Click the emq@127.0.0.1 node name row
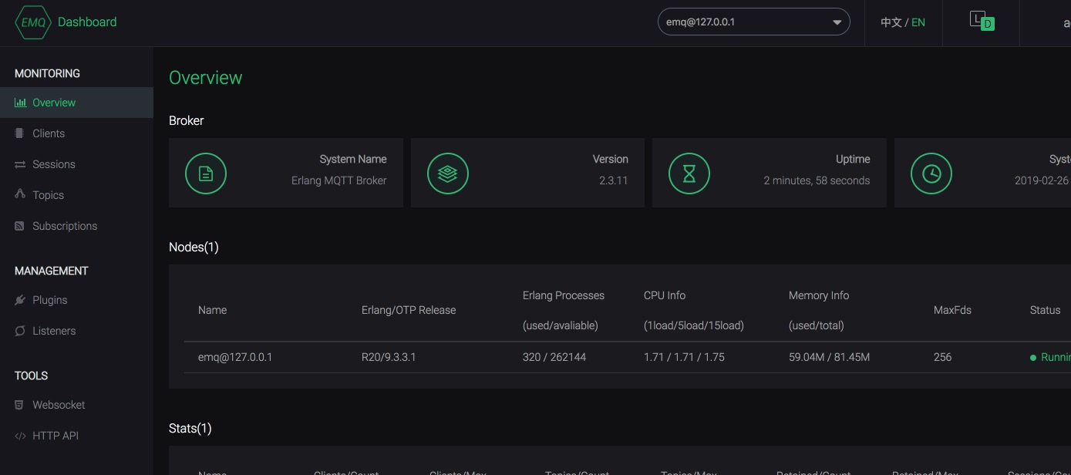The width and height of the screenshot is (1071, 475). click(234, 357)
